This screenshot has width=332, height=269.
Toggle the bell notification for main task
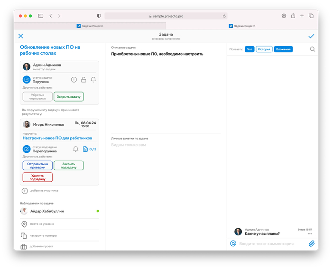point(93,80)
